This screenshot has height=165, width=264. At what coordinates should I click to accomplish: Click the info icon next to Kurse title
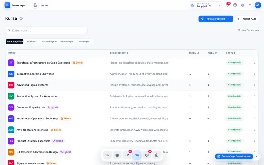21,18
